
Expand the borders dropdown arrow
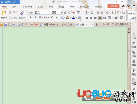[124, 18]
